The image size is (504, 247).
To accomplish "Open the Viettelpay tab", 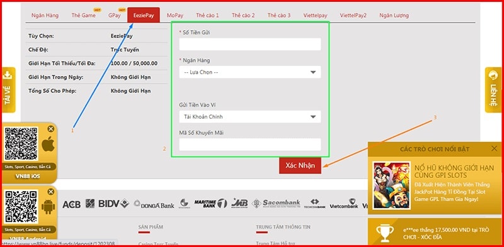I will (315, 15).
